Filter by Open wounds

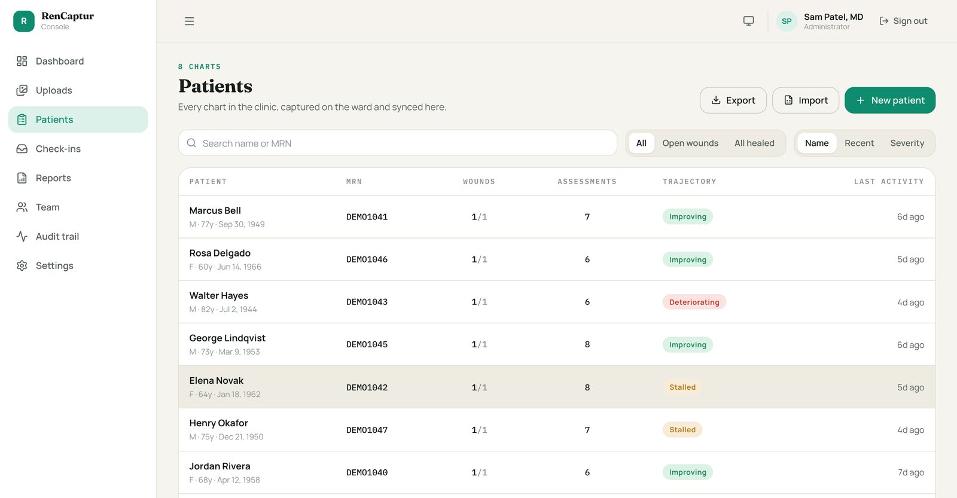tap(690, 143)
